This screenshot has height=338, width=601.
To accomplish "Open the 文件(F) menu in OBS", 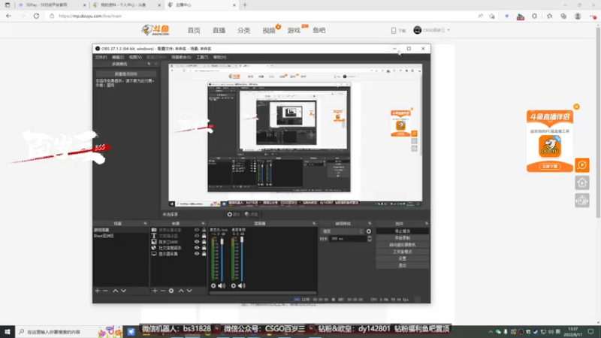I will pos(101,57).
